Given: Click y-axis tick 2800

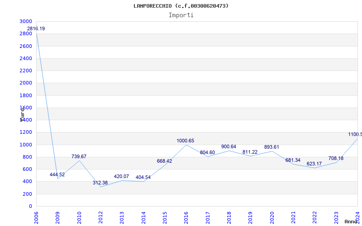Looking at the screenshot, I should tap(26, 33).
